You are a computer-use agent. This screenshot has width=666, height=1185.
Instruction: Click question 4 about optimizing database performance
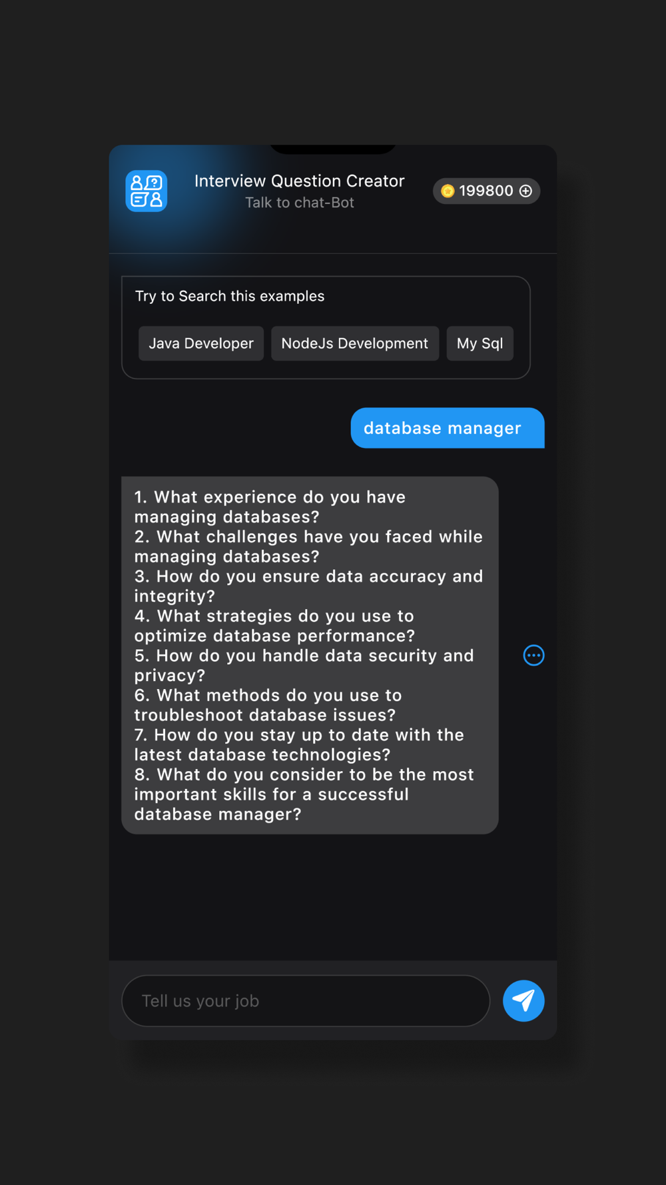click(x=274, y=626)
